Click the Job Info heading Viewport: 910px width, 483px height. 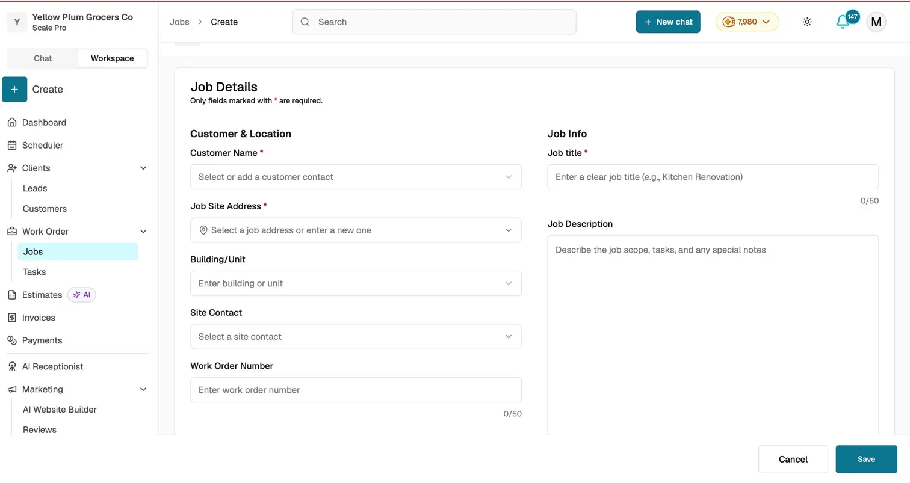click(x=567, y=134)
